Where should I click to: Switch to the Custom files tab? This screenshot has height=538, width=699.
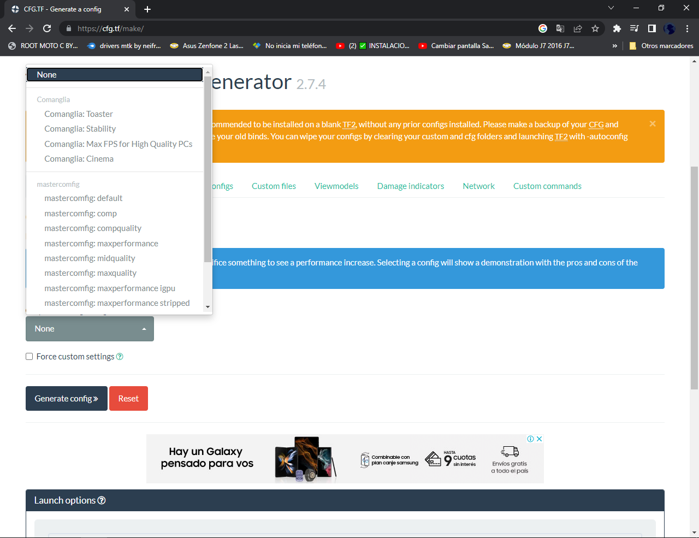tap(274, 186)
